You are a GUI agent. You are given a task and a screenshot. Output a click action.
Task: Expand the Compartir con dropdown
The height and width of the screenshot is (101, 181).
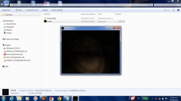32,10
